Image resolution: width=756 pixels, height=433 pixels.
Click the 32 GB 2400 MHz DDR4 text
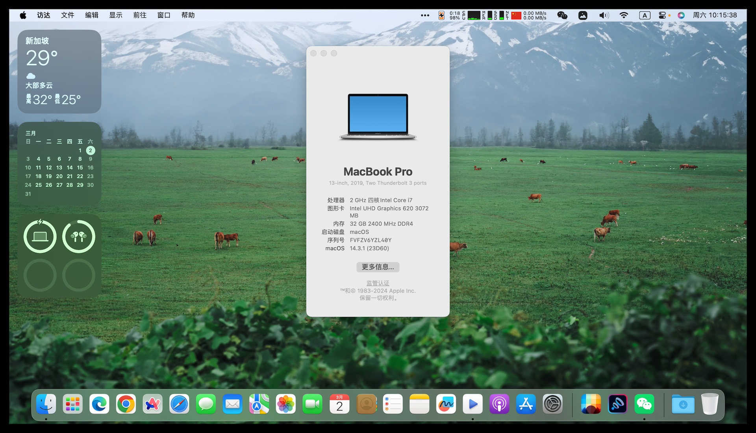[381, 224]
